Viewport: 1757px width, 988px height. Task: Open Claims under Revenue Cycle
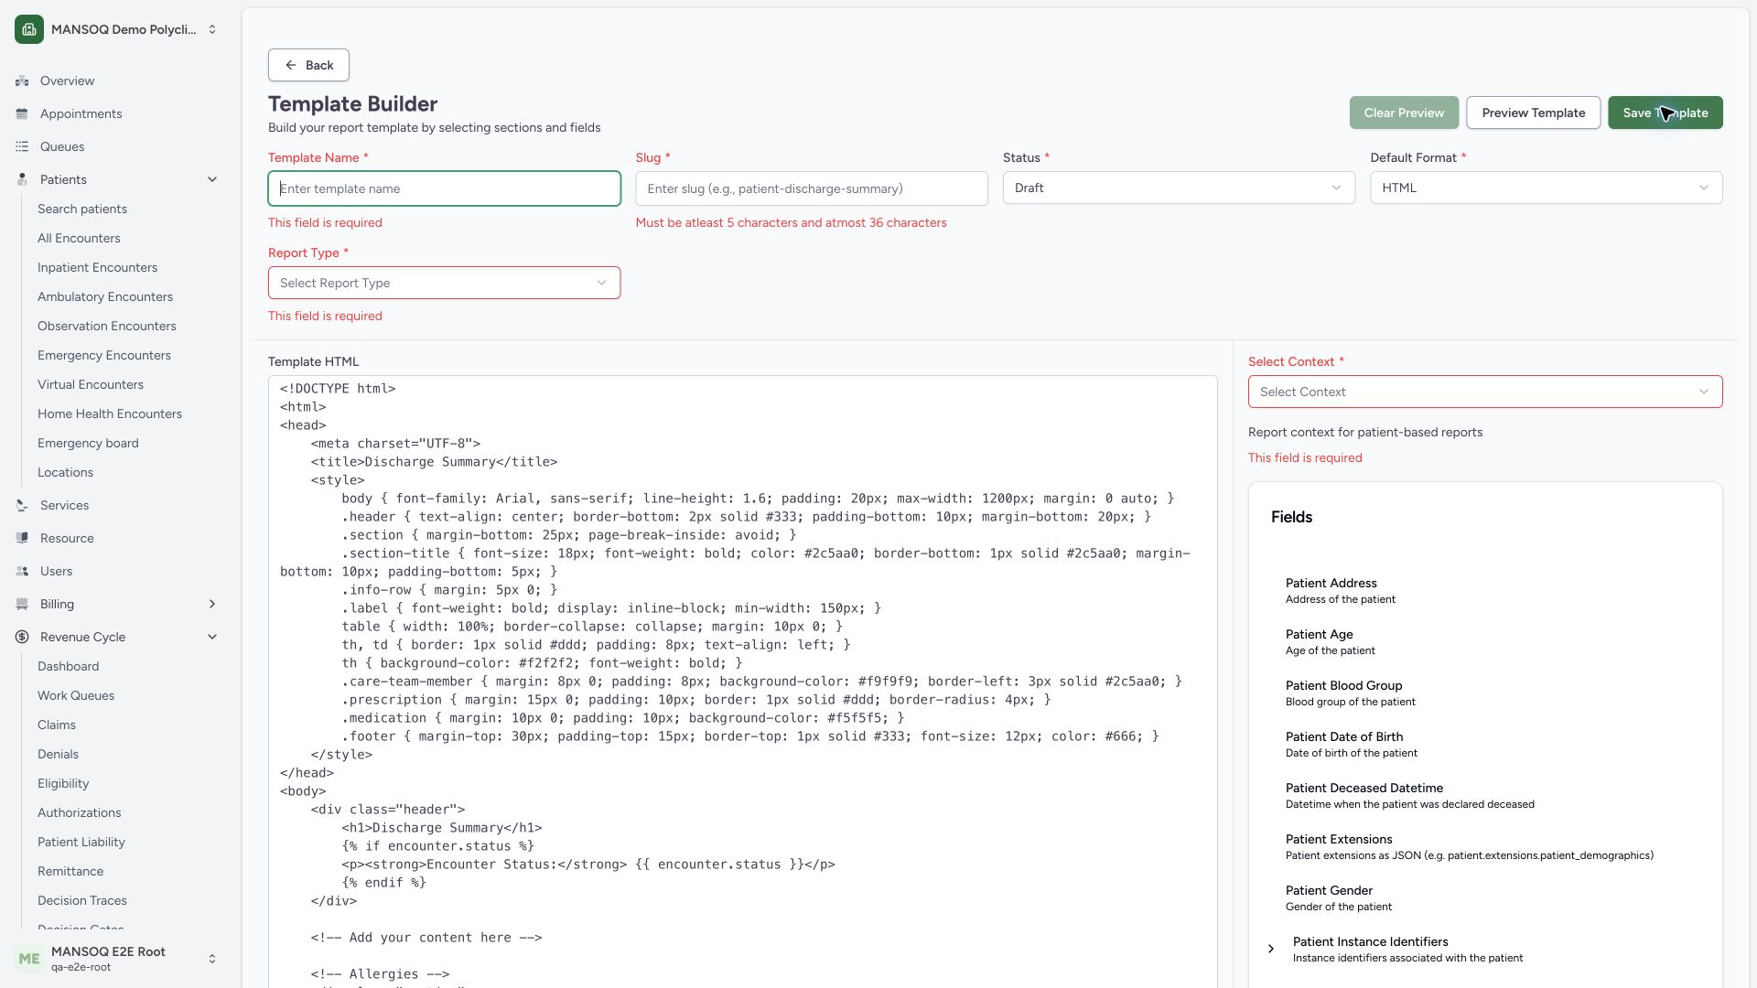pyautogui.click(x=57, y=725)
